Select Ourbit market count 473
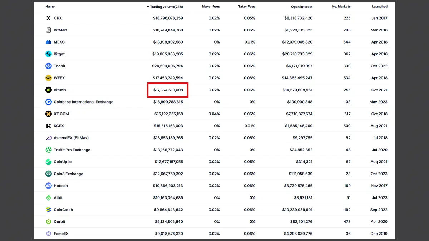This screenshot has height=241, width=429. coord(347,221)
